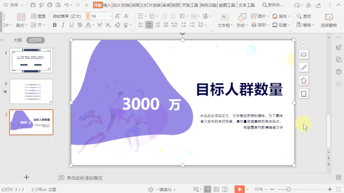Click the brush format icon beside the slide
344x193 pixels.
tap(304, 68)
